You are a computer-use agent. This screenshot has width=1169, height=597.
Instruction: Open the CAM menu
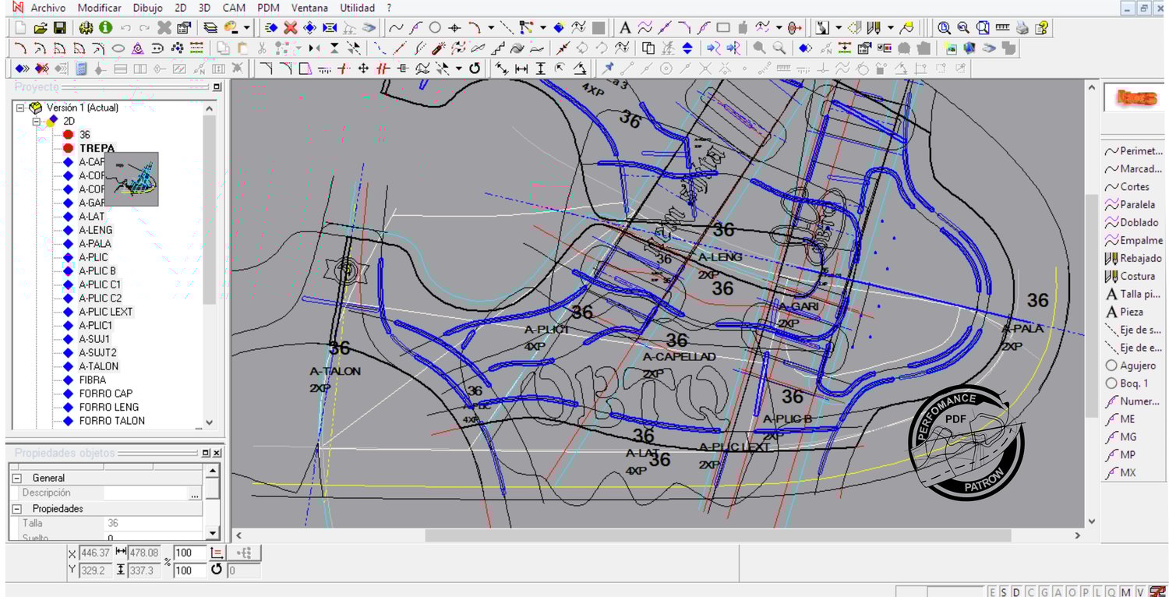tap(234, 8)
